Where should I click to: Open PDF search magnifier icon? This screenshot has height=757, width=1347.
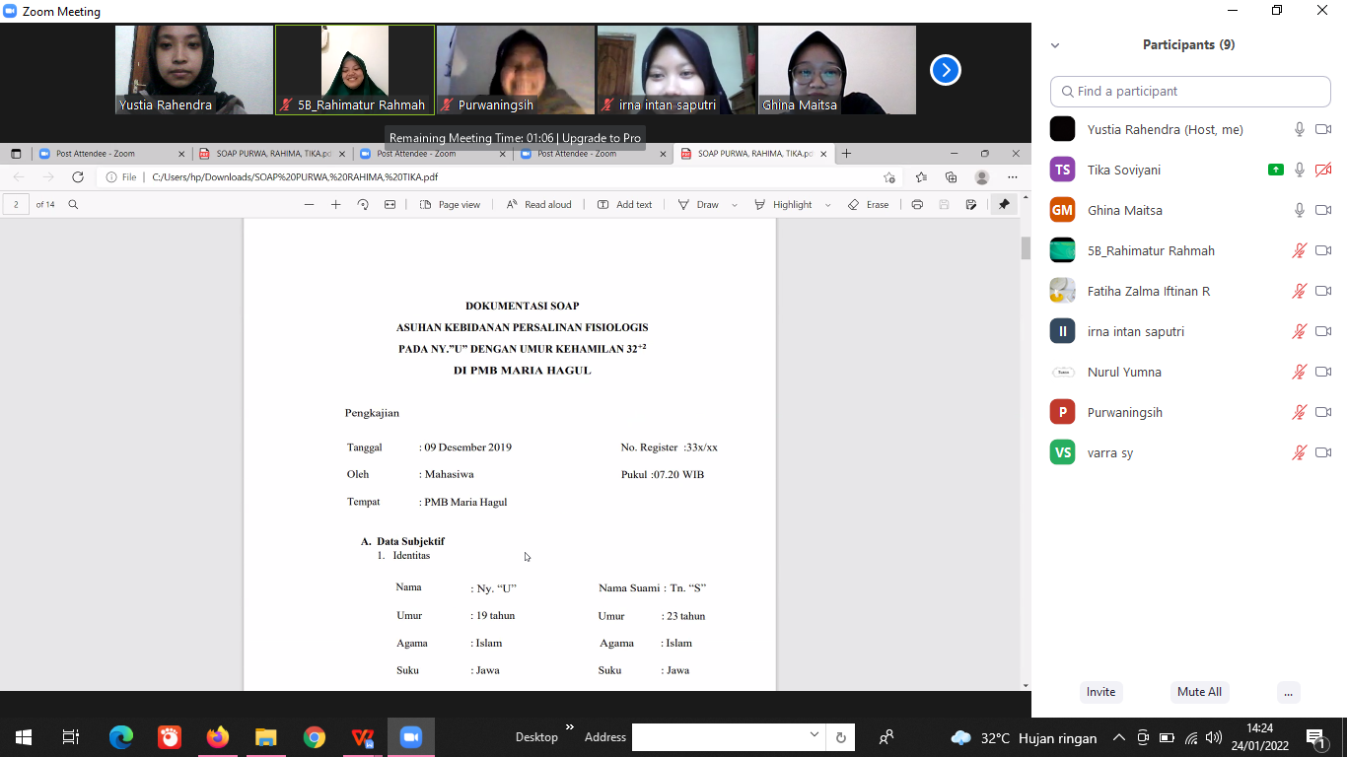click(x=73, y=204)
